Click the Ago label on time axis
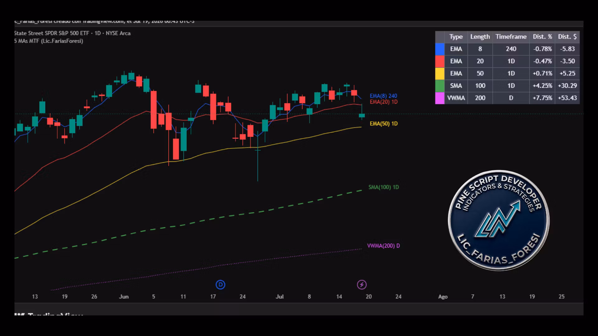 pos(443,296)
